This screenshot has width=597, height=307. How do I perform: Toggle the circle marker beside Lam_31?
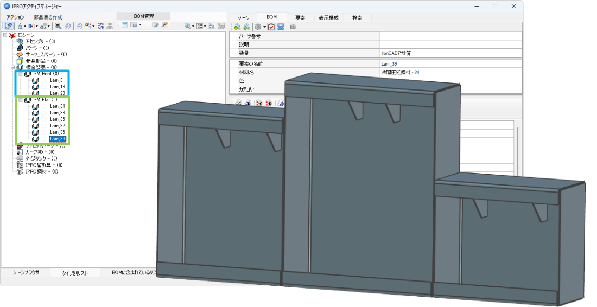pyautogui.click(x=43, y=106)
